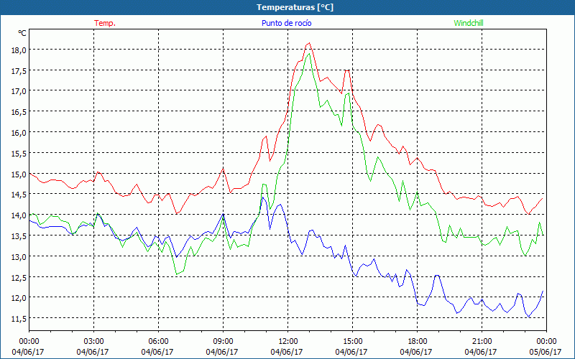
Task: Click the '13,0' y-axis value
Action: coord(19,257)
